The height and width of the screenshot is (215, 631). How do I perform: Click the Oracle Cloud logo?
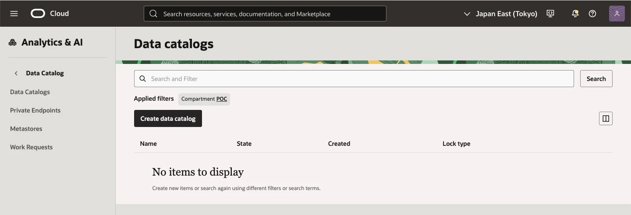point(38,14)
